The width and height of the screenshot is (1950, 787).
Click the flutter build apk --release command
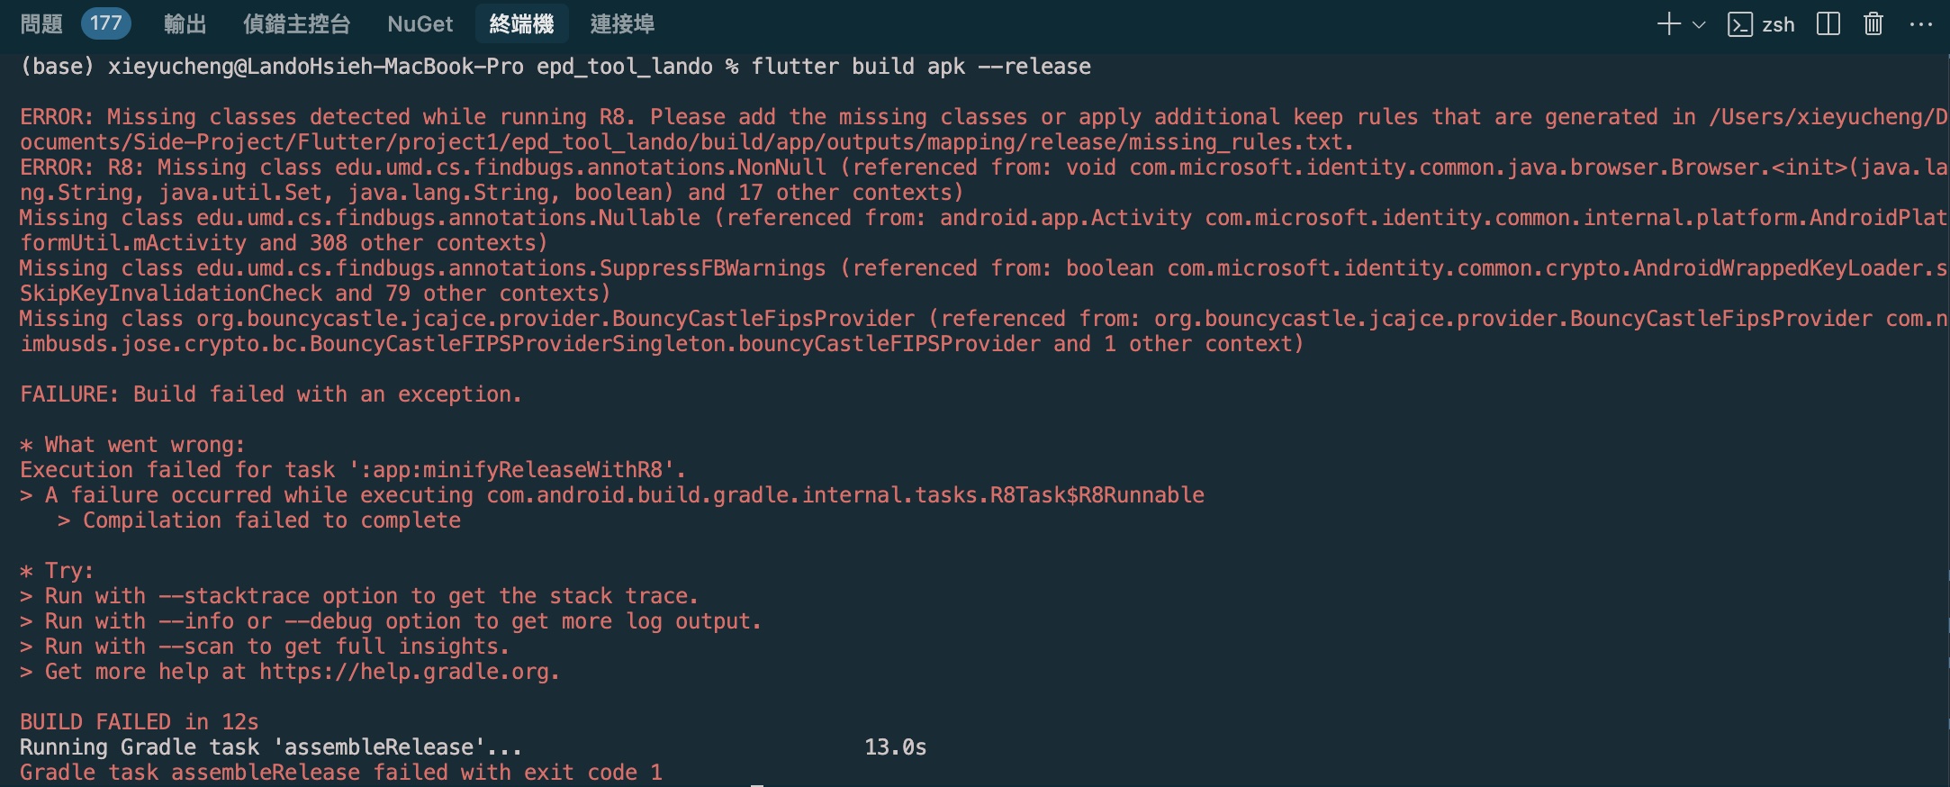click(x=921, y=67)
